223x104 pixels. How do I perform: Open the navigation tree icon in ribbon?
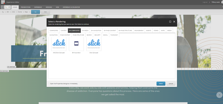coord(9,7)
